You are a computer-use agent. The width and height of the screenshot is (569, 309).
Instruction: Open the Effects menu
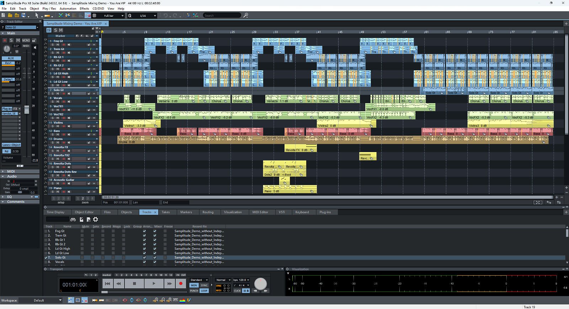tap(84, 9)
